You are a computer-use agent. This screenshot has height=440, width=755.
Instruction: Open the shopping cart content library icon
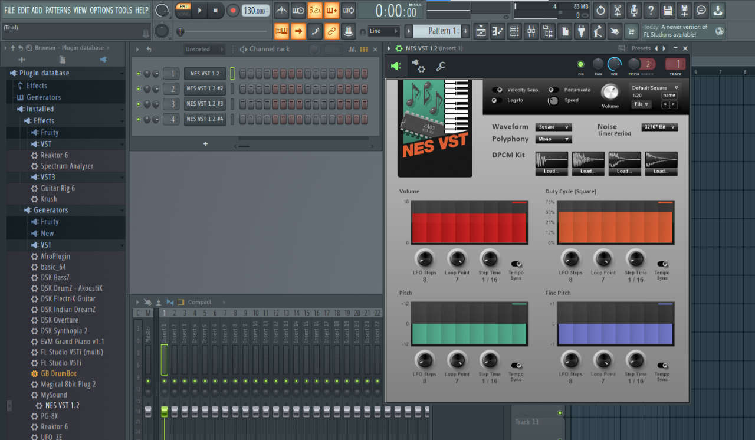(x=631, y=31)
